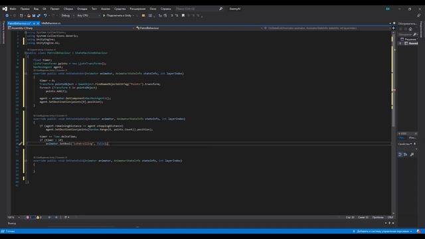
Task: Open the Расширения menu
Action: click(137, 9)
